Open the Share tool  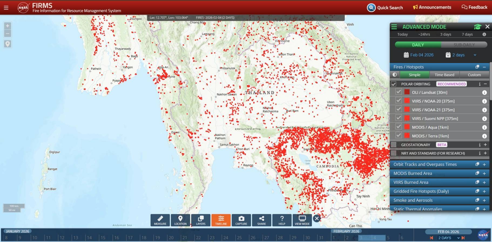261,220
